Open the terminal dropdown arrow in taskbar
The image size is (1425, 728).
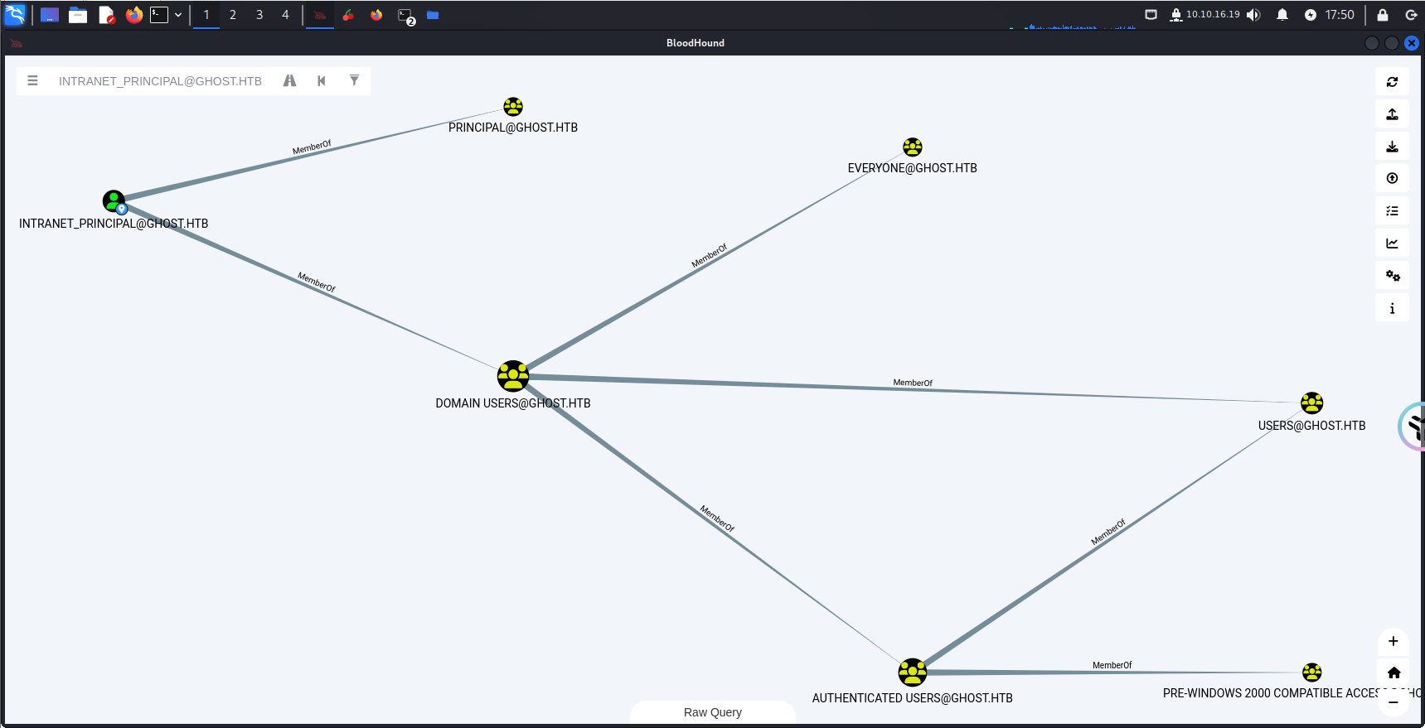tap(178, 15)
